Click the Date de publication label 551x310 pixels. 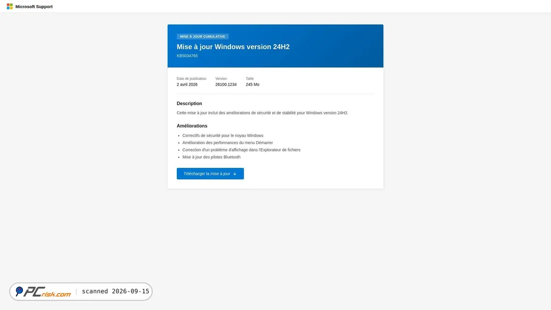pos(191,79)
